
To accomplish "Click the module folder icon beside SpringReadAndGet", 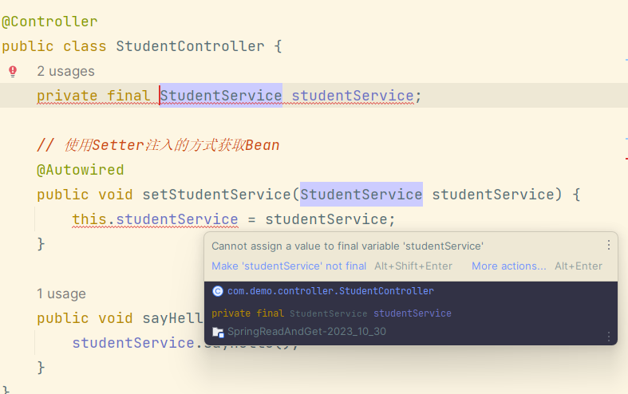I will 218,332.
